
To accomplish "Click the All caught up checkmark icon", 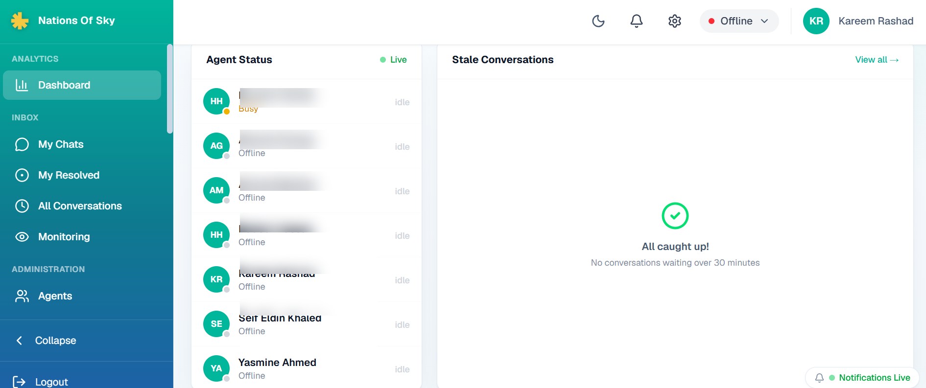I will [675, 216].
